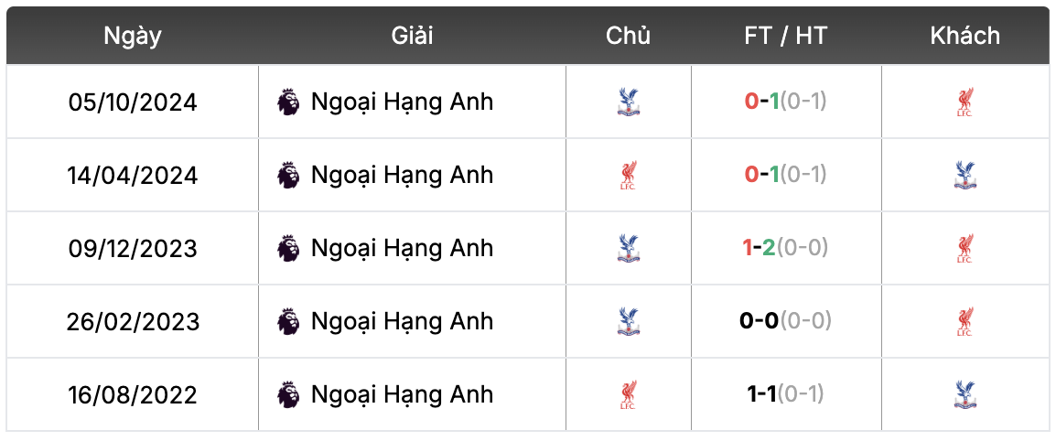
Task: Click Crystal Palace away crest in 16/08/2022 row
Action: (965, 394)
